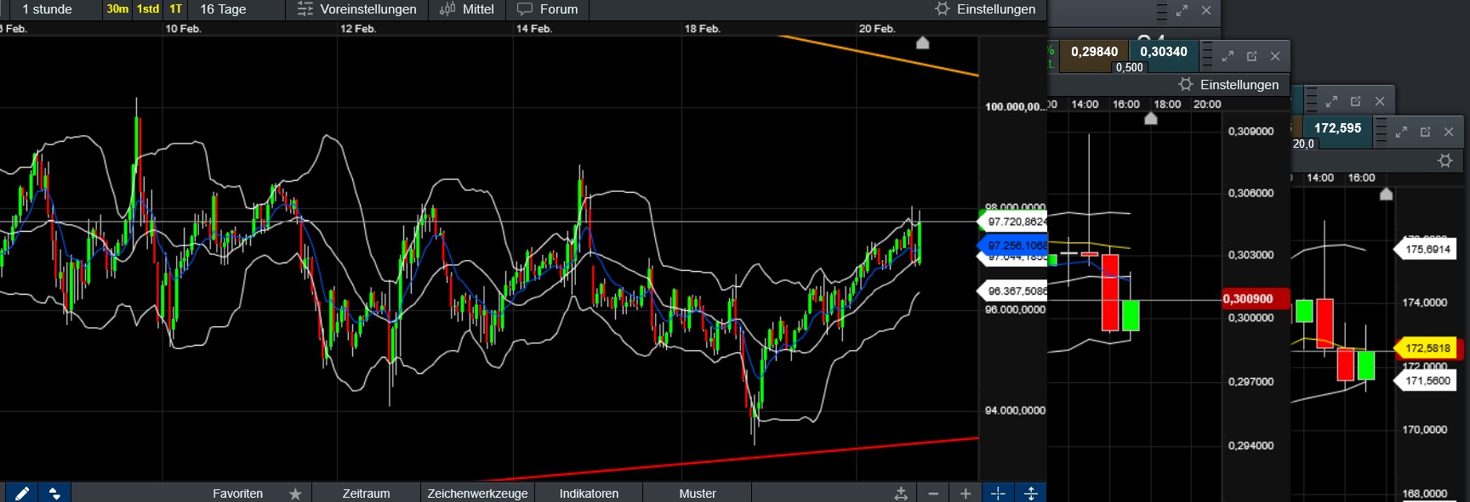
Task: Click time marker in the 0,30340 chart
Action: [1151, 119]
